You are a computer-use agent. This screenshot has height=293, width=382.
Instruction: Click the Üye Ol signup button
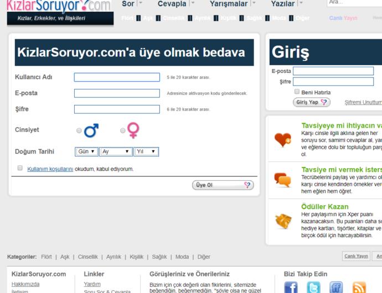(223, 185)
